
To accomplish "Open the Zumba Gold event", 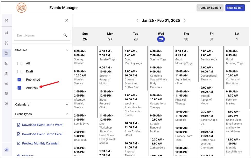I will pyautogui.click(x=157, y=144).
